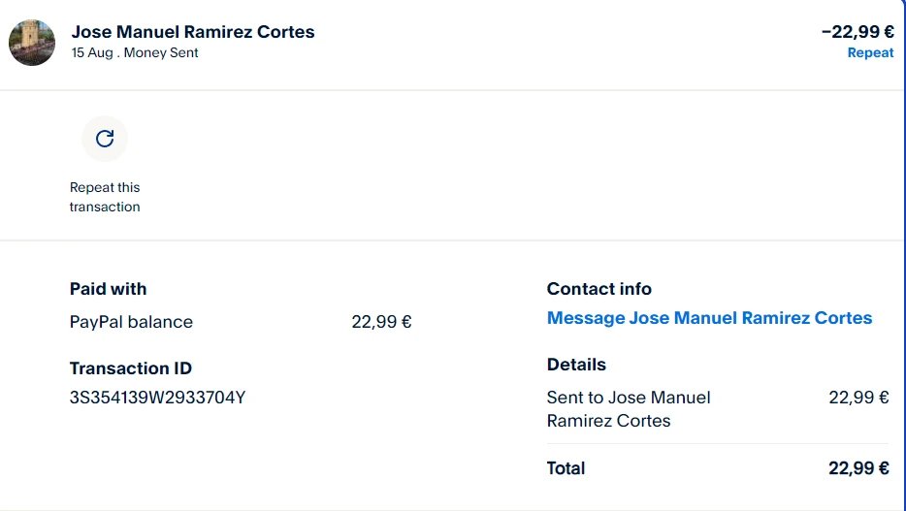Open the recipient's profile picture
Screen dimensions: 906x511
tap(32, 42)
